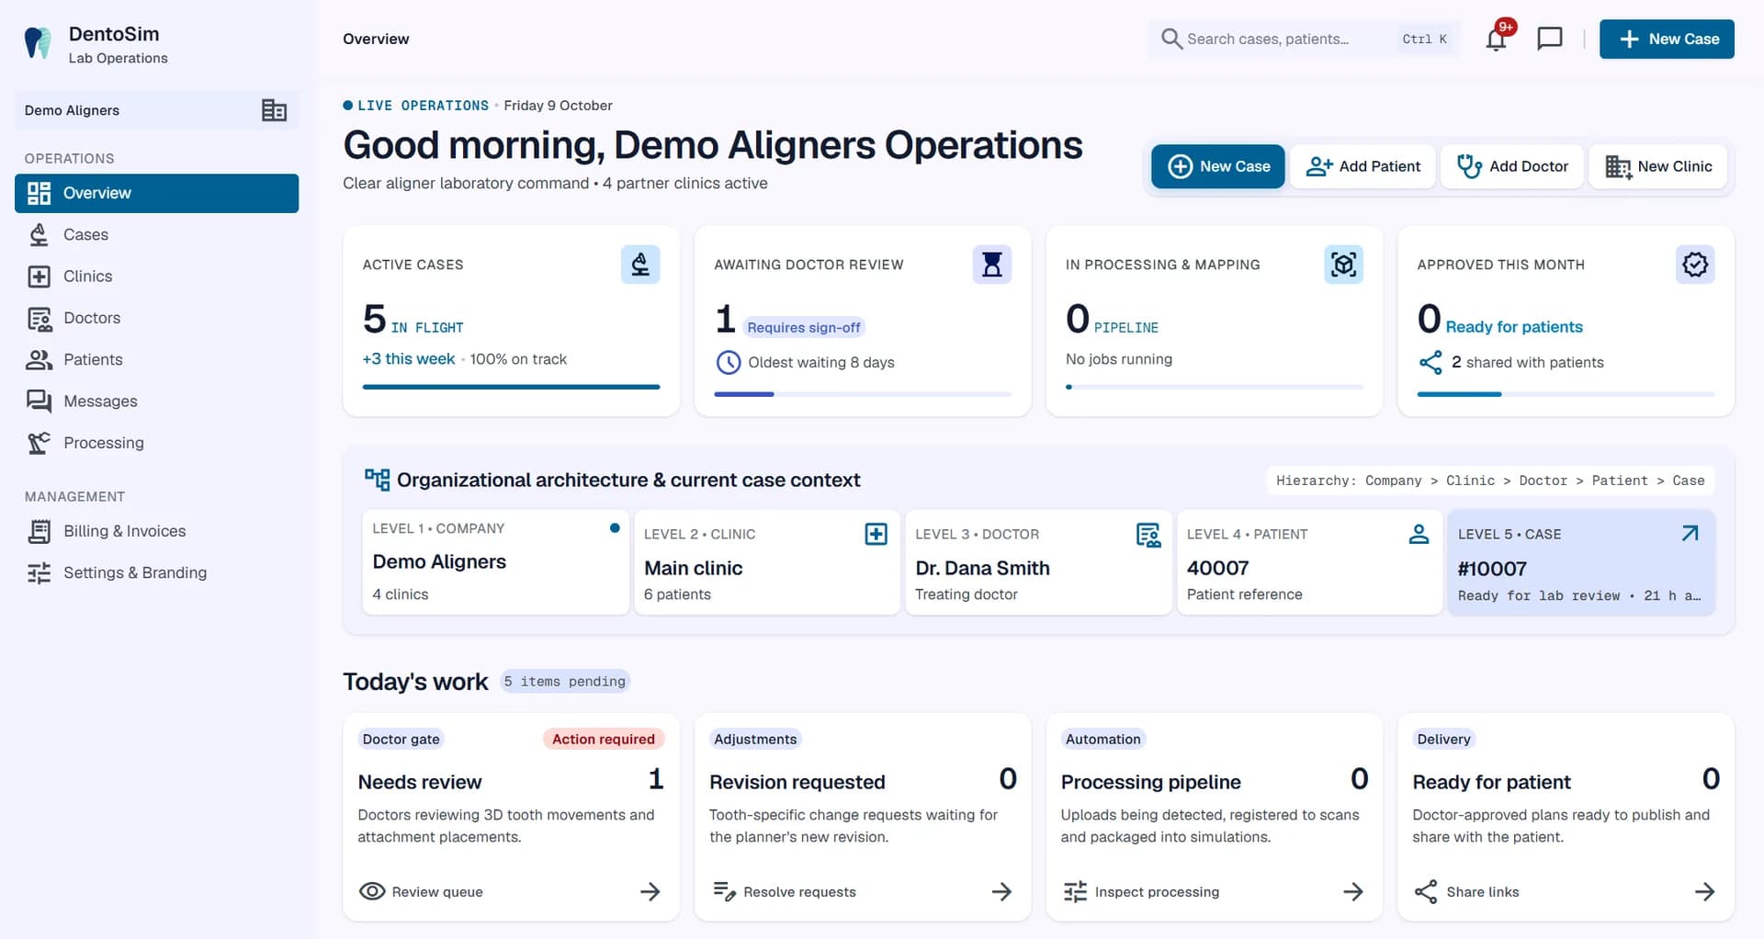Go to Overview in sidebar
The image size is (1764, 939).
156,193
